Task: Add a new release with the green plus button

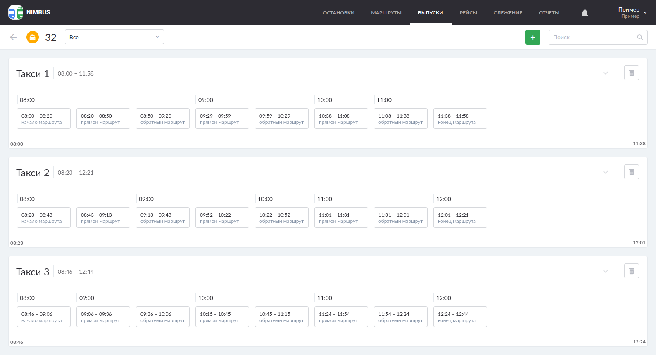Action: [532, 37]
